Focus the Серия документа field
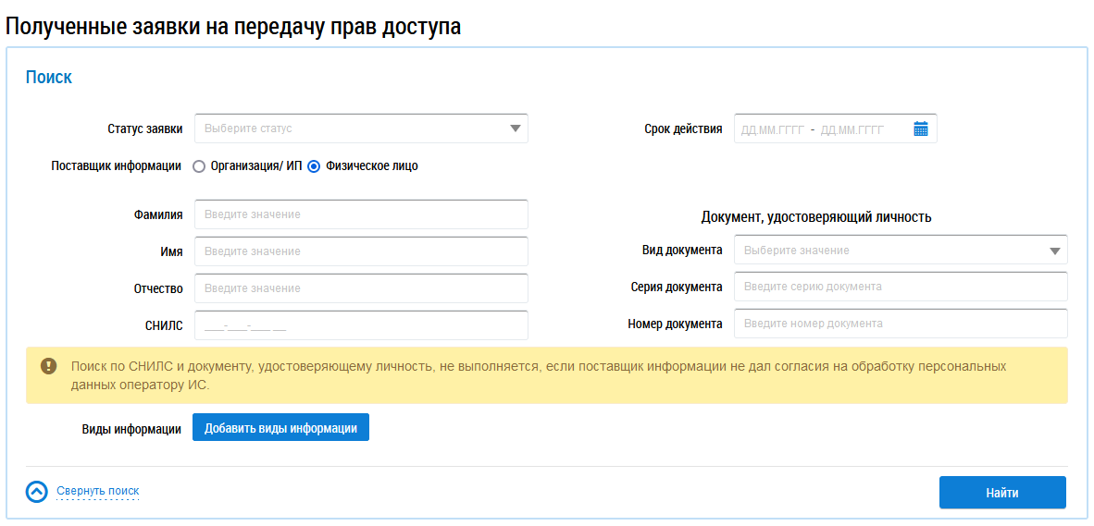The width and height of the screenshot is (1094, 526). (900, 287)
